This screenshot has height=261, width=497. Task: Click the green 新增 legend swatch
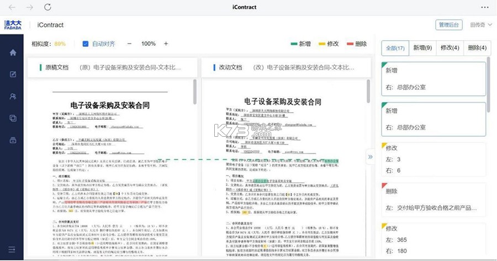pyautogui.click(x=294, y=44)
